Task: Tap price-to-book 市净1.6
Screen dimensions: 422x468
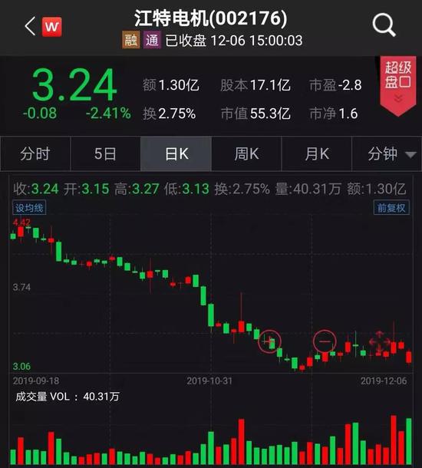Action: 333,114
